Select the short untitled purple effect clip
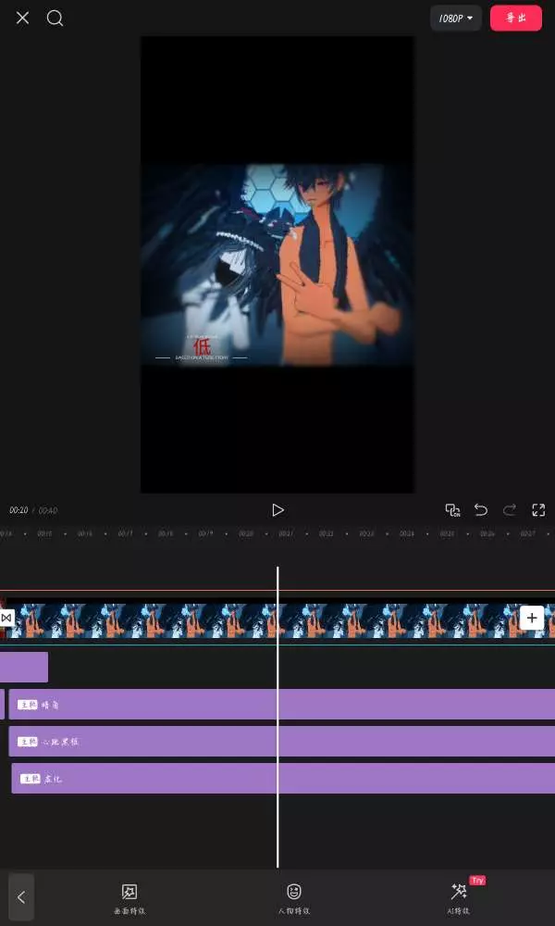 pos(24,668)
